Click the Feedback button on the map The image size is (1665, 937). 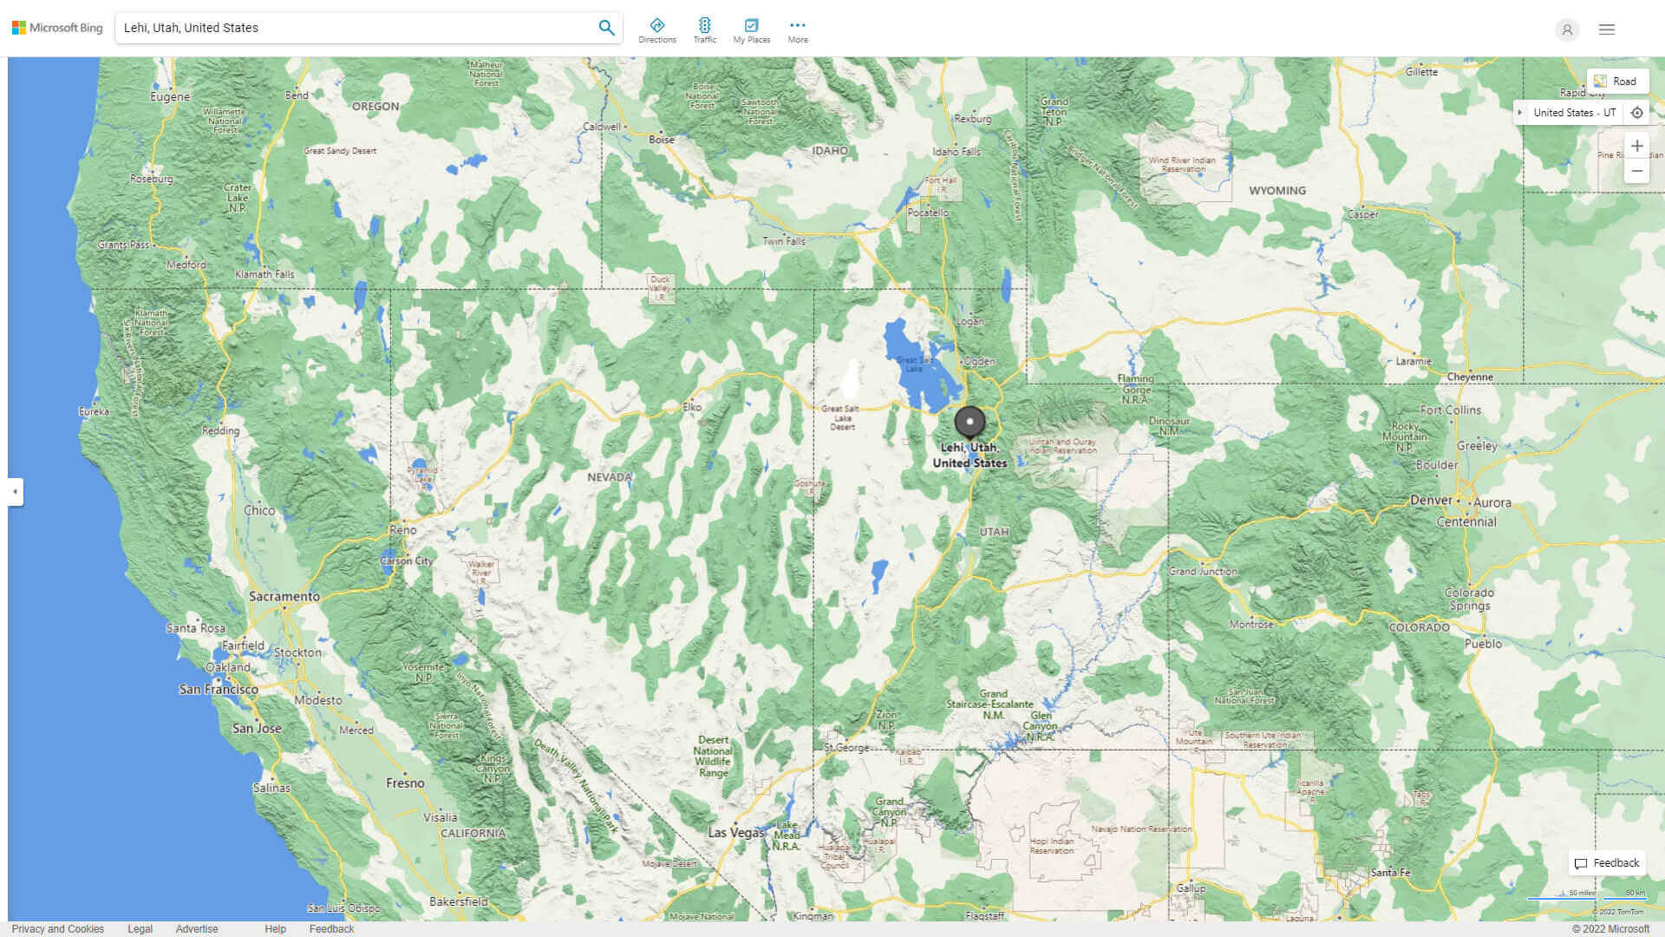click(x=1607, y=863)
